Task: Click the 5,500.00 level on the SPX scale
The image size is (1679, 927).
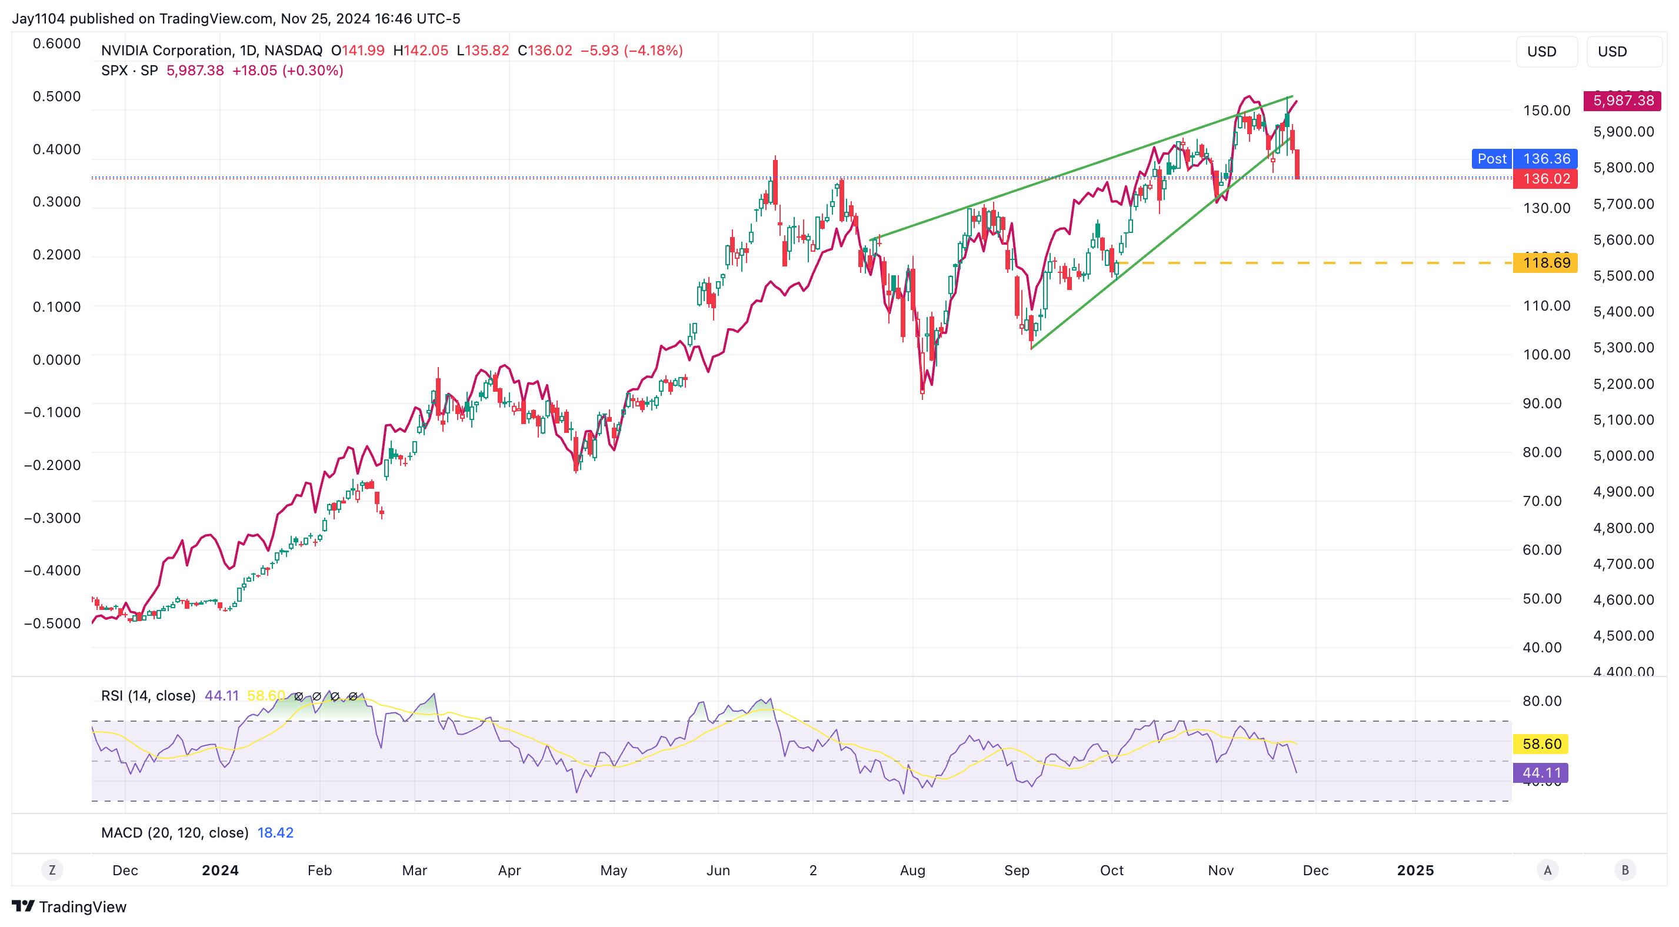Action: [1623, 276]
